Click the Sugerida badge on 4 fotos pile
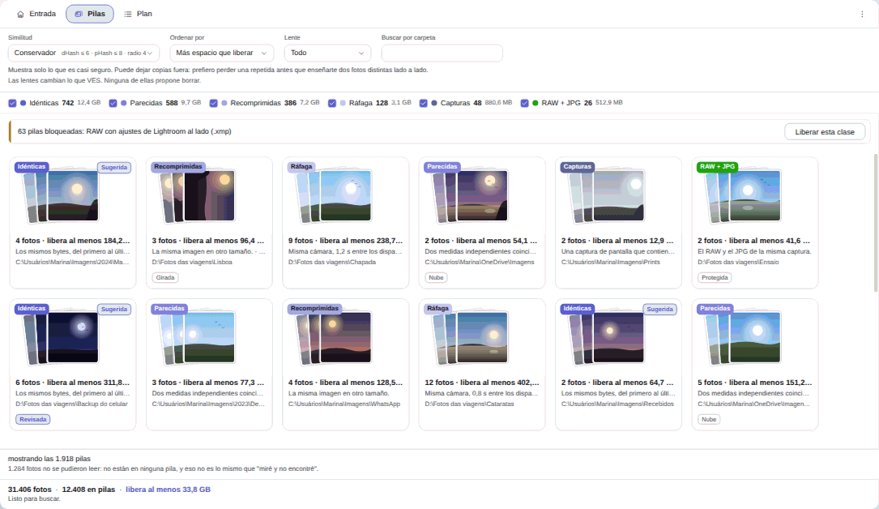 114,168
